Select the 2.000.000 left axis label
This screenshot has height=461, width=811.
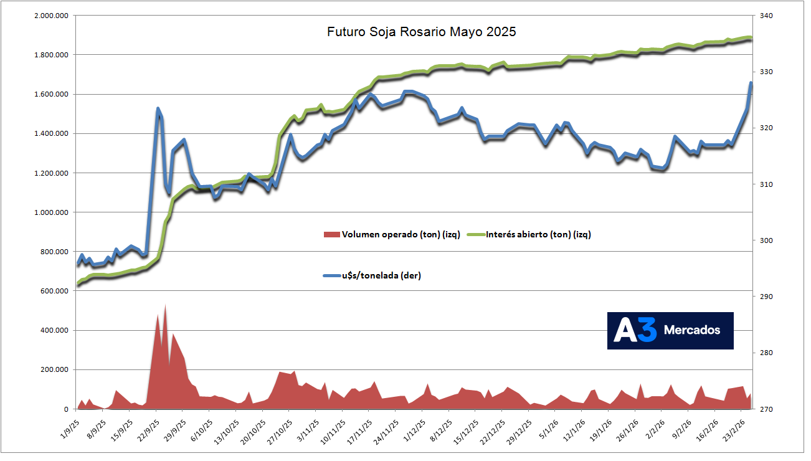click(50, 16)
